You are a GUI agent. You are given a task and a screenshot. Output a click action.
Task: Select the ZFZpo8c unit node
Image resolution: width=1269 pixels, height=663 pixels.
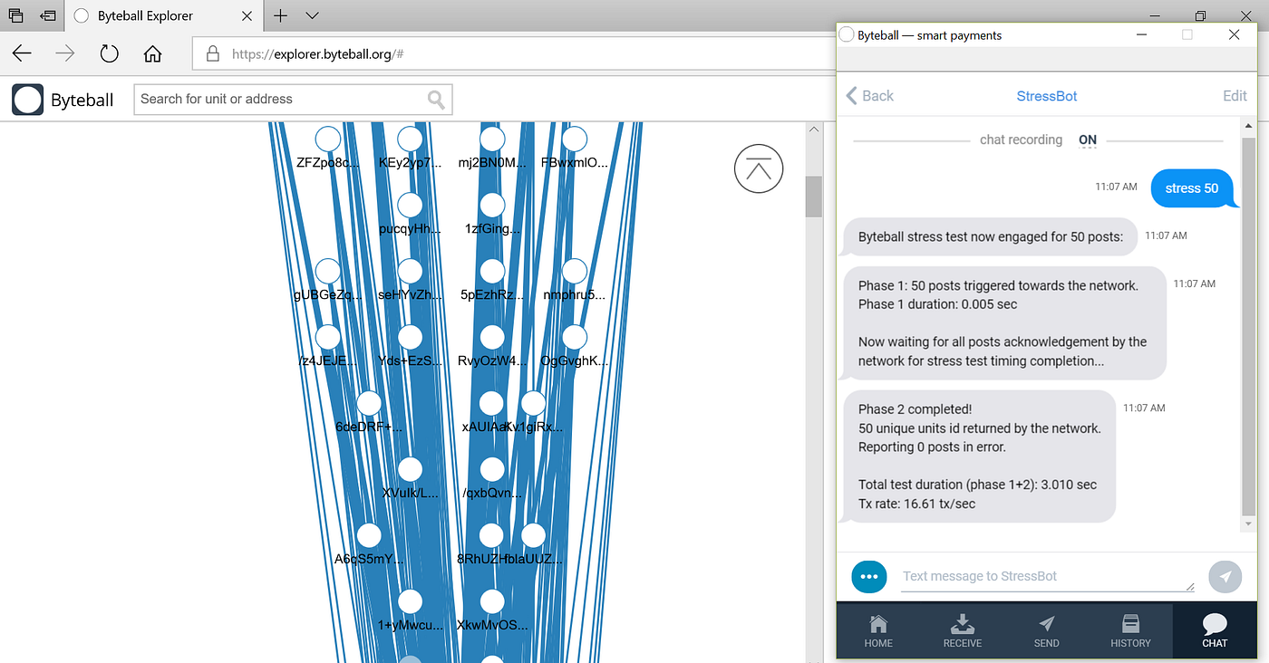pyautogui.click(x=327, y=139)
